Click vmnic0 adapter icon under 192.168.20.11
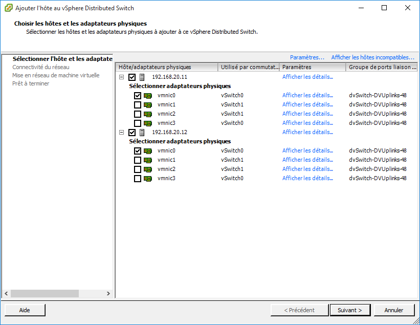Viewport: 420px width, 325px height. pos(148,96)
